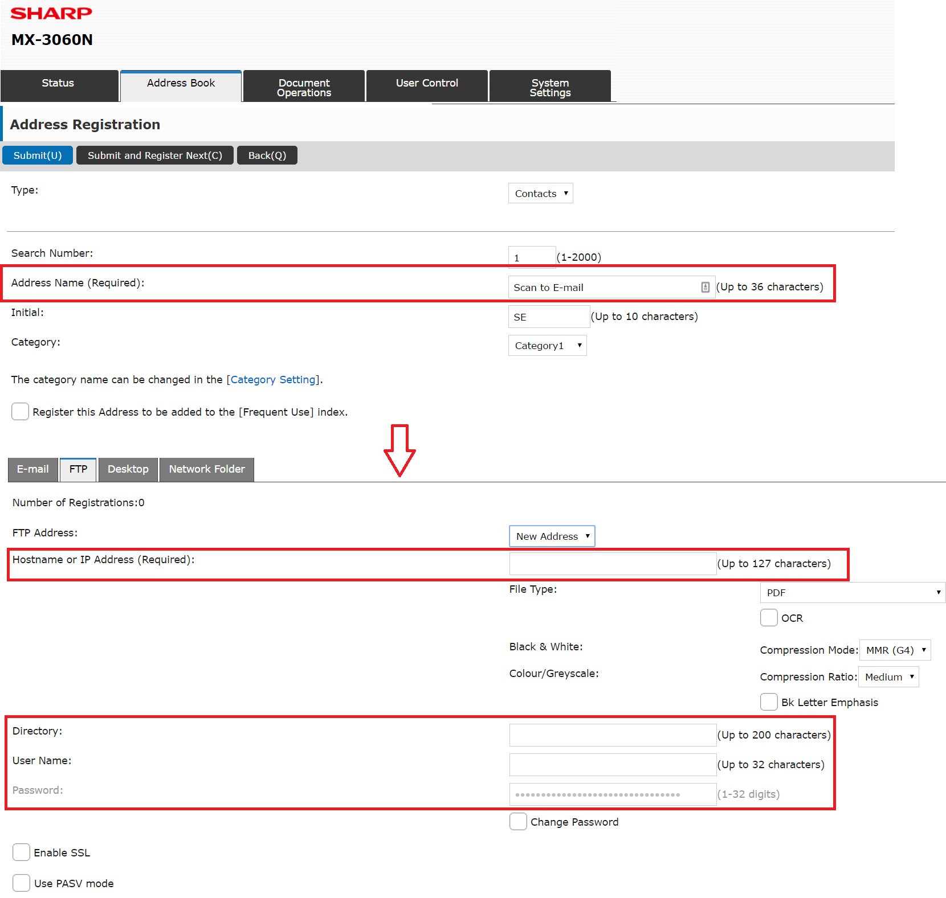The width and height of the screenshot is (946, 898).
Task: Click the contact icon in Address Name field
Action: pyautogui.click(x=705, y=287)
